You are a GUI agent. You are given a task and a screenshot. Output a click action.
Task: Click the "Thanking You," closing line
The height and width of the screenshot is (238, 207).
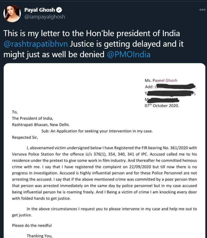pyautogui.click(x=40, y=236)
